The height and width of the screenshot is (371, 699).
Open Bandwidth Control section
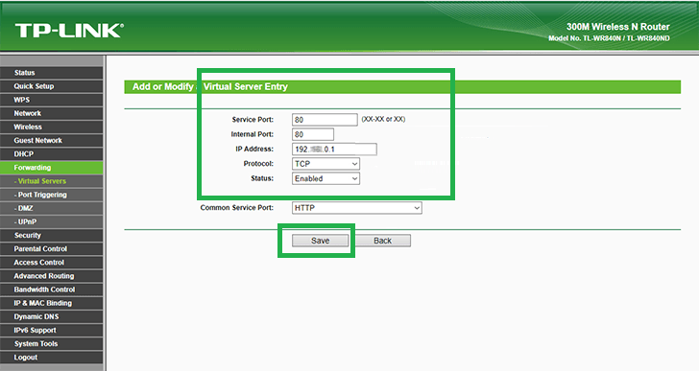click(x=52, y=290)
